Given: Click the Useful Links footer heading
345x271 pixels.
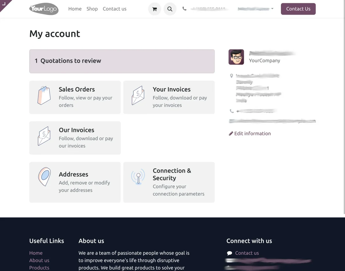Looking at the screenshot, I should coord(47,241).
